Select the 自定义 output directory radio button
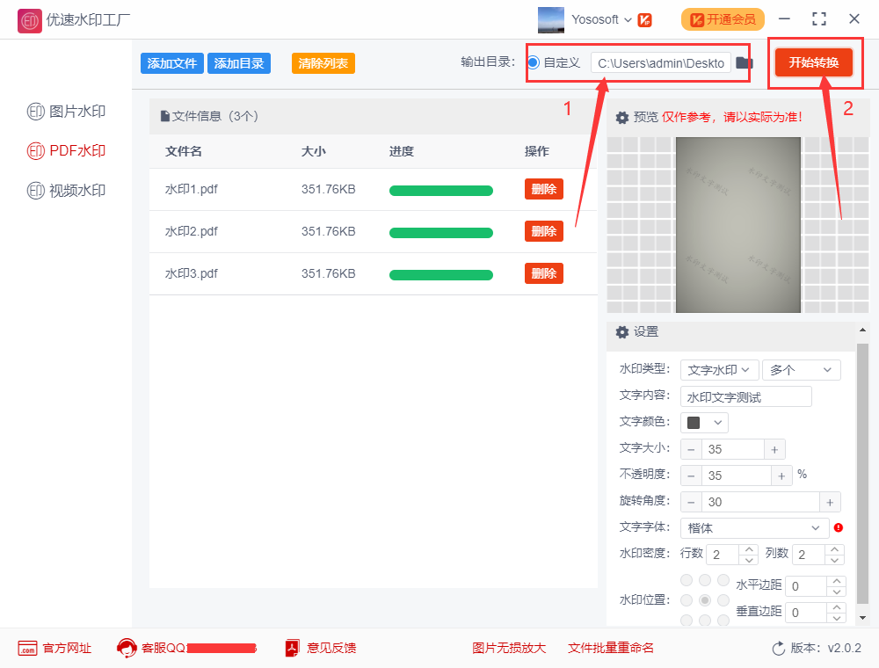This screenshot has height=668, width=879. pos(534,62)
